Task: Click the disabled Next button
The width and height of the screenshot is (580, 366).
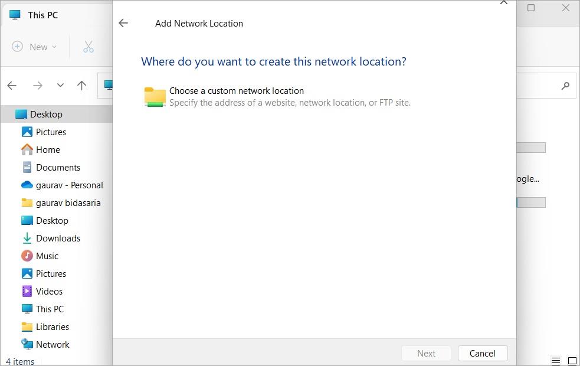Action: pyautogui.click(x=426, y=354)
